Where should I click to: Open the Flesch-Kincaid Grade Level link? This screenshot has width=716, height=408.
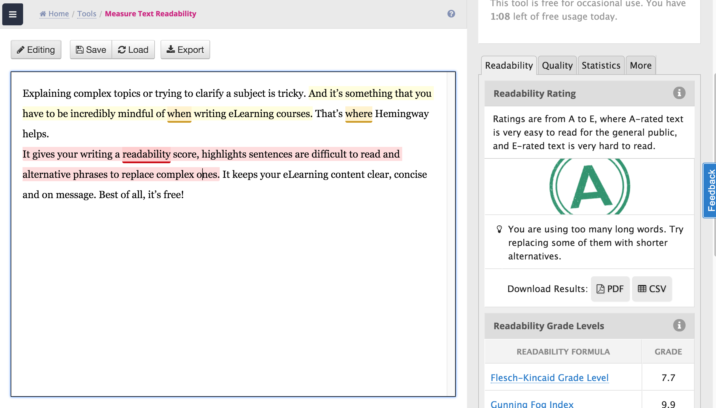click(550, 378)
